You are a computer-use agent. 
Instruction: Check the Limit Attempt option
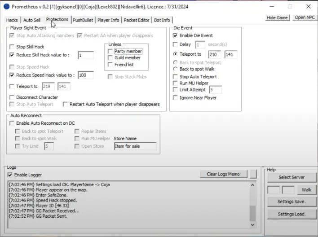pos(175,90)
